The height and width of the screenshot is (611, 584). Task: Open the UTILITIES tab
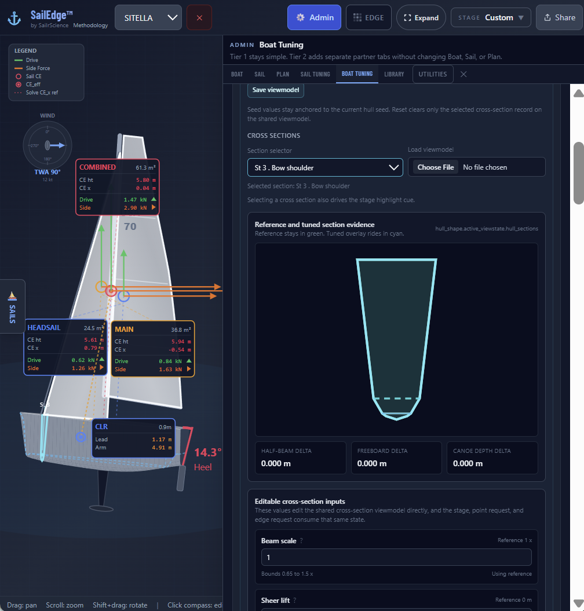coord(433,74)
